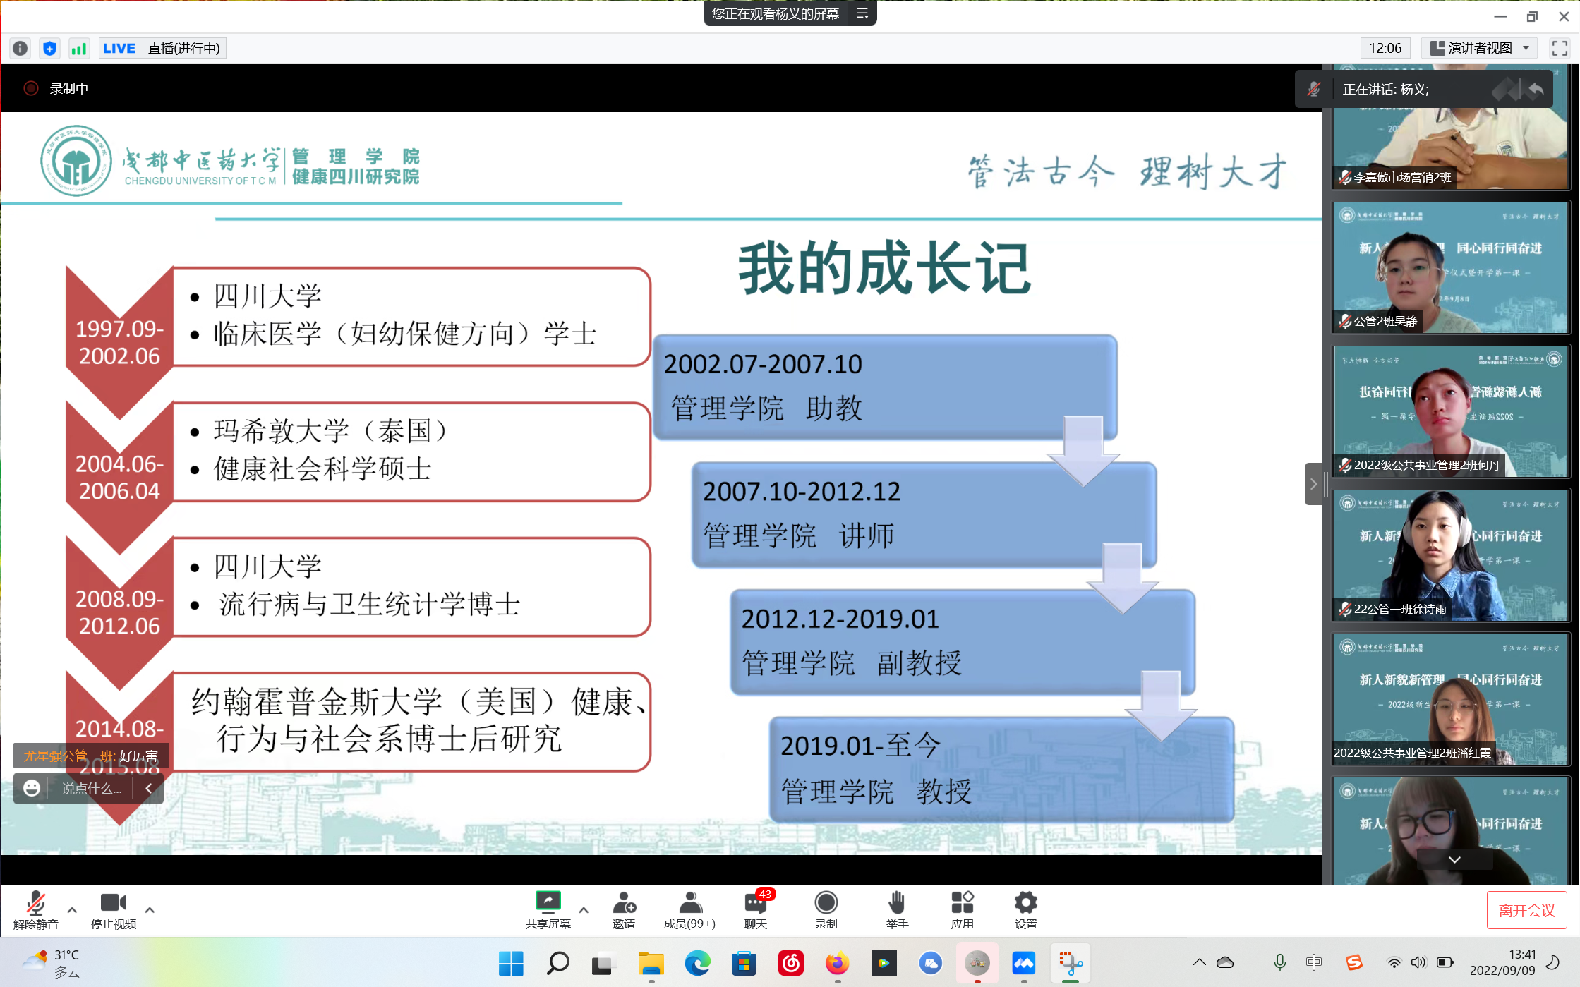1580x987 pixels.
Task: Click the 说点什么 chat input field
Action: (x=92, y=788)
